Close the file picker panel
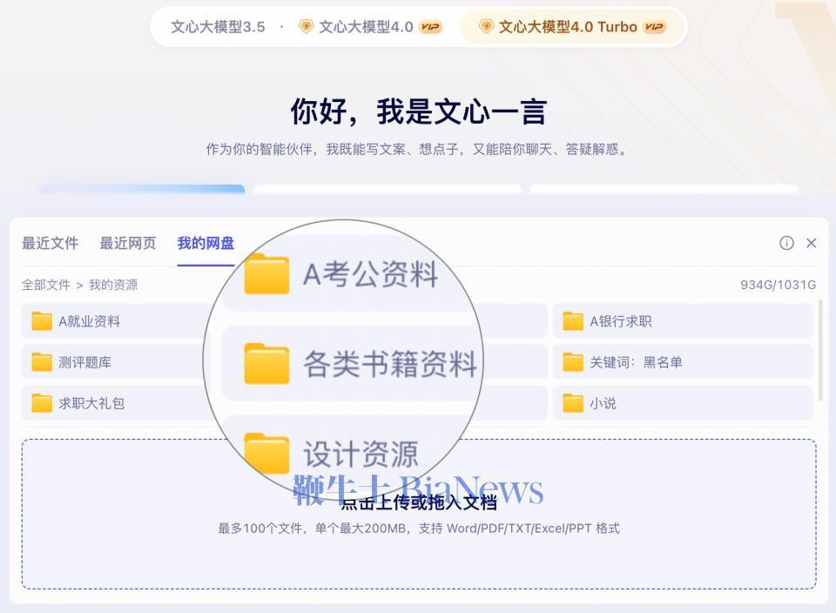 (x=812, y=244)
